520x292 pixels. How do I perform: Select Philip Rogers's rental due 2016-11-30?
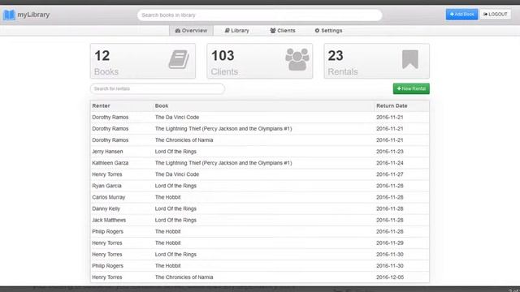(260, 265)
